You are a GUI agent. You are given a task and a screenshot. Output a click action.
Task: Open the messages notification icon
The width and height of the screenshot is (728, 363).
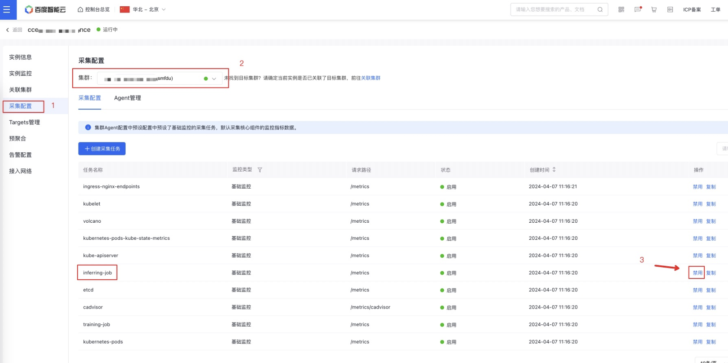tap(638, 9)
